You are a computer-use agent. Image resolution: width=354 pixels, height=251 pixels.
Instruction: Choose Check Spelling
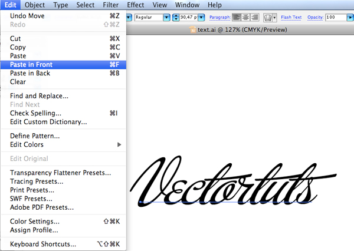63,113
